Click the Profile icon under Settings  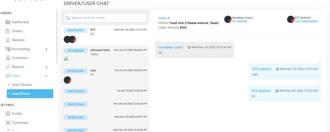8,114
